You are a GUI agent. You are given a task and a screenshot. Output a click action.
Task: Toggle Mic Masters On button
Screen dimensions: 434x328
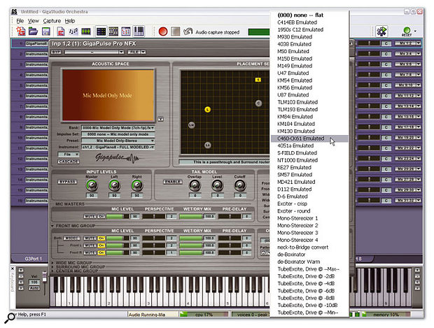[x=101, y=216]
